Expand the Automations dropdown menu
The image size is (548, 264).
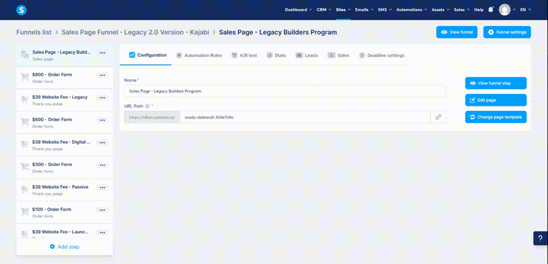(x=412, y=10)
